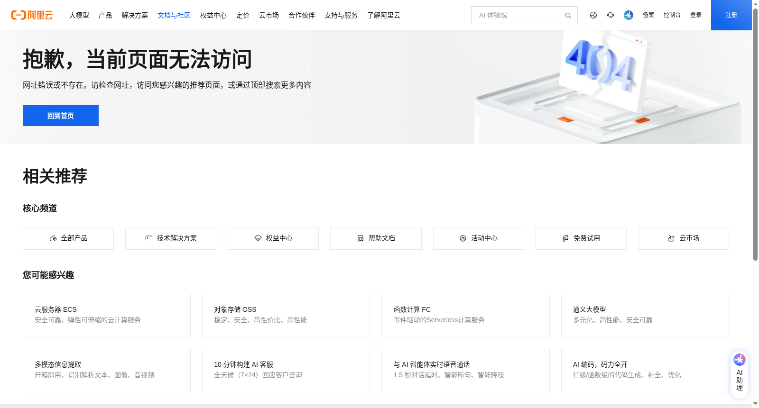
Task: Click the vertical page scrollbar thumb
Action: click(755, 134)
